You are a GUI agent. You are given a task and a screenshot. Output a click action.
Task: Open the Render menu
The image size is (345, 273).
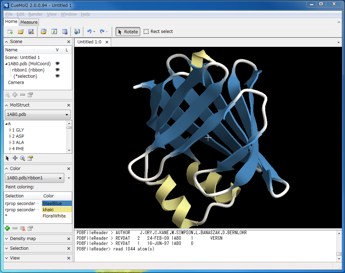(35, 14)
